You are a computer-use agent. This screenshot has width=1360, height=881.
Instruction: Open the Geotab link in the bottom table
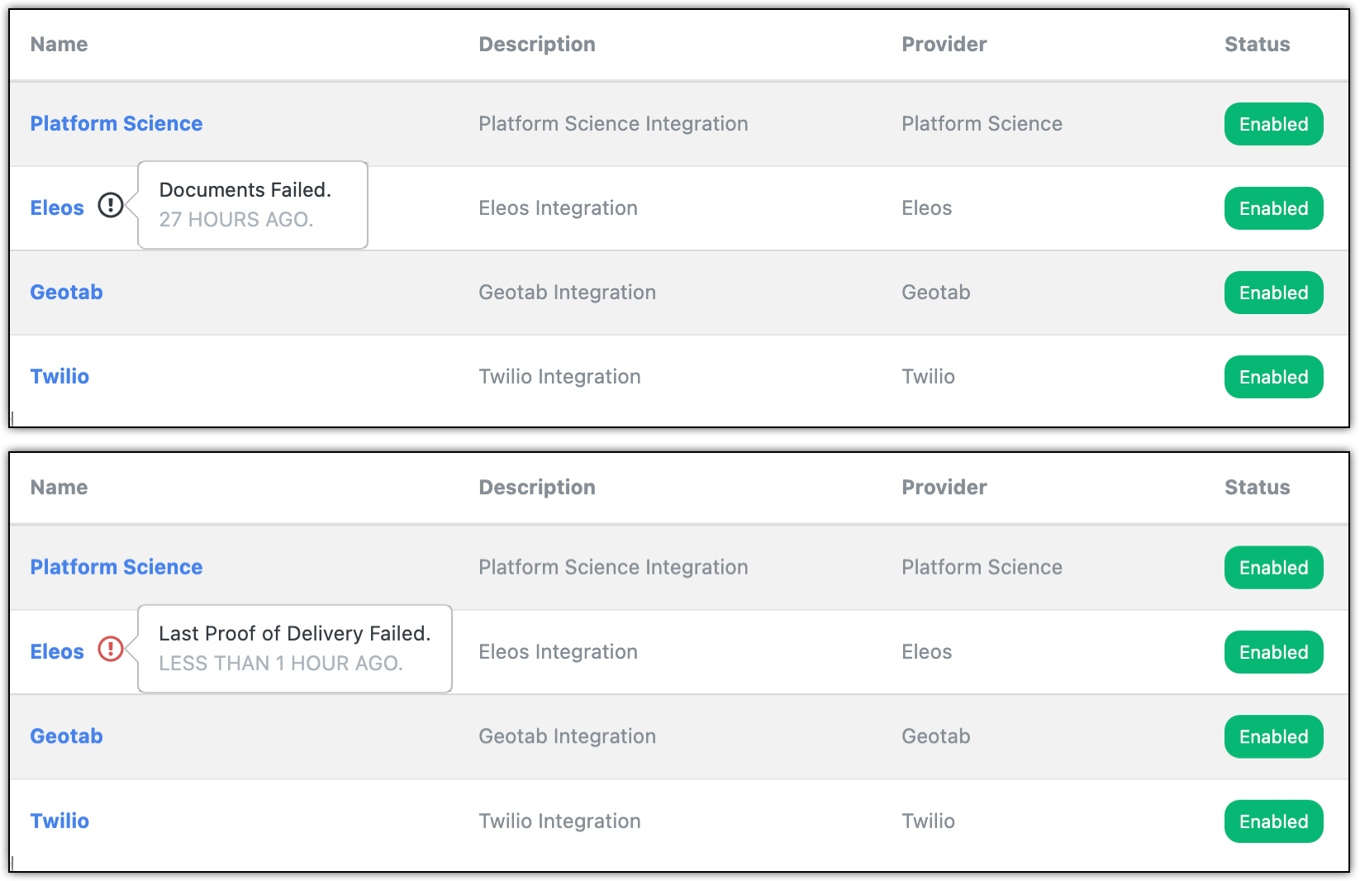(66, 736)
